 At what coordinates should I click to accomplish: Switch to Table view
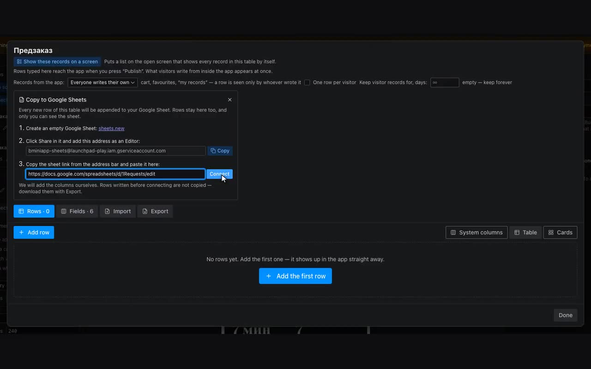[x=525, y=232]
